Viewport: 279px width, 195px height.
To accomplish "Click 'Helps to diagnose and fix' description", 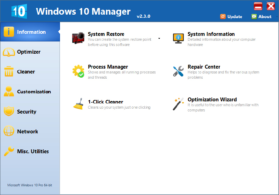I will point(223,75).
